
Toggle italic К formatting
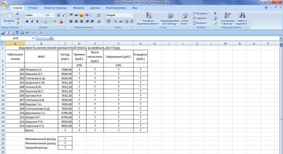(x=32, y=22)
